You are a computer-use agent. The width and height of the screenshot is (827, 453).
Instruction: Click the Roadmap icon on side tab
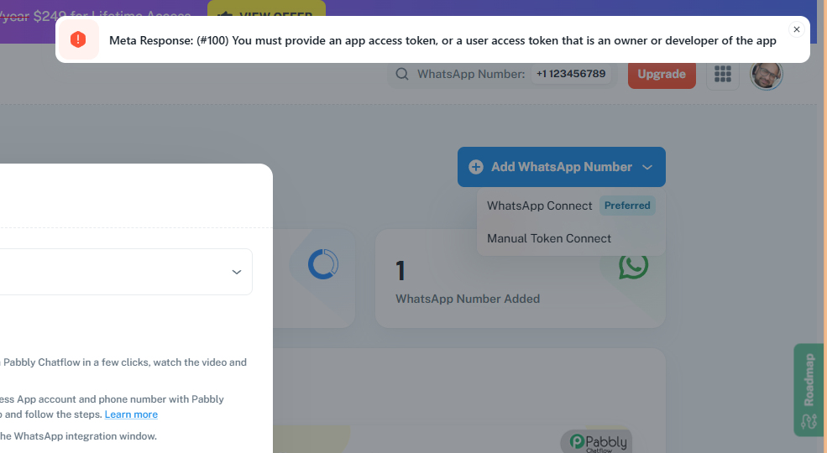[809, 421]
